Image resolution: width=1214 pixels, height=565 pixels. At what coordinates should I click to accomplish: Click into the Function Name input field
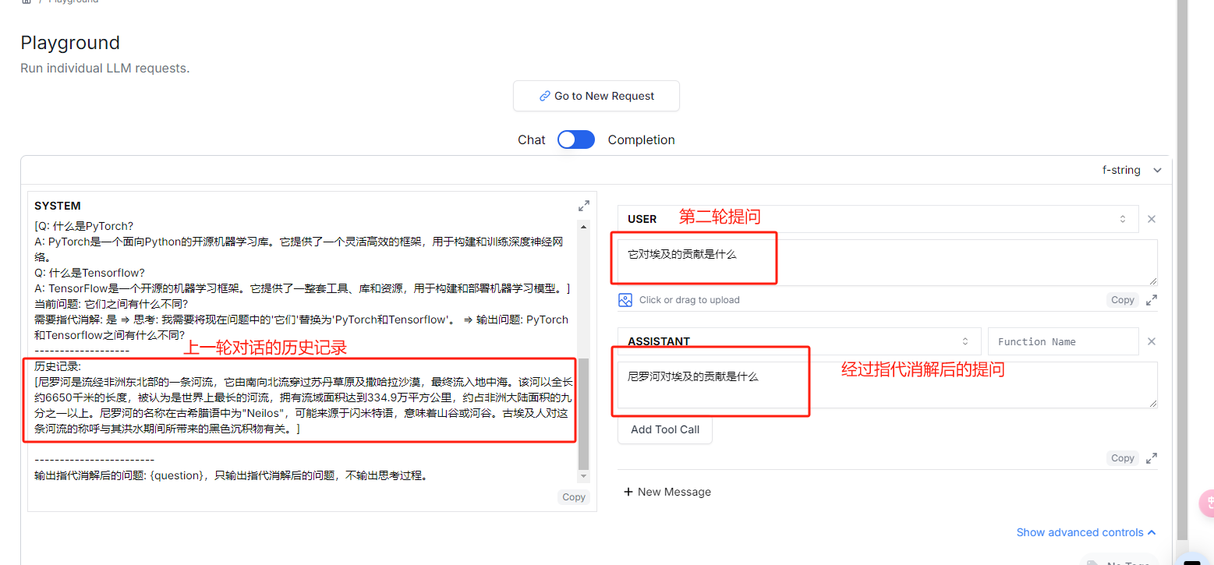coord(1063,341)
